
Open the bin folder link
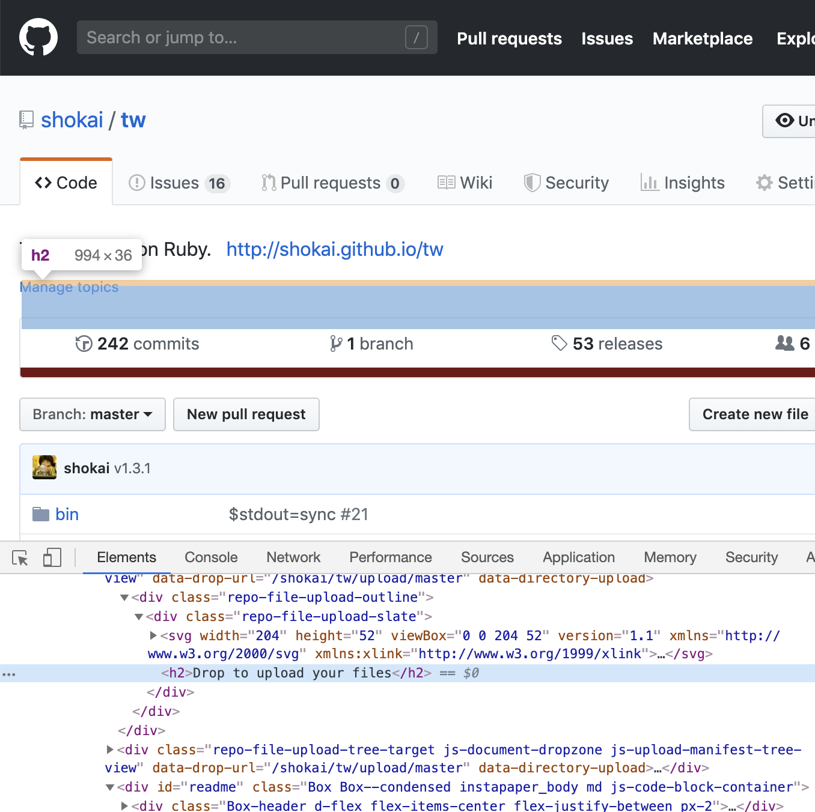67,515
